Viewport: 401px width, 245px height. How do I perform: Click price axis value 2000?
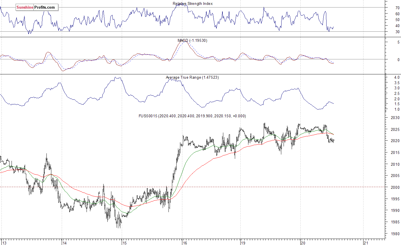[396, 187]
